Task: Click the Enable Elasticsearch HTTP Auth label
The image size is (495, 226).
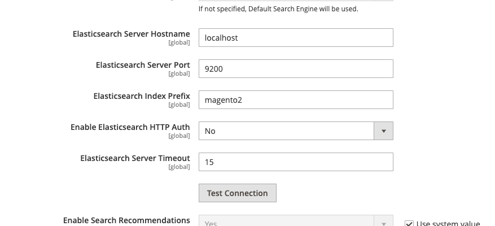Action: click(x=130, y=127)
